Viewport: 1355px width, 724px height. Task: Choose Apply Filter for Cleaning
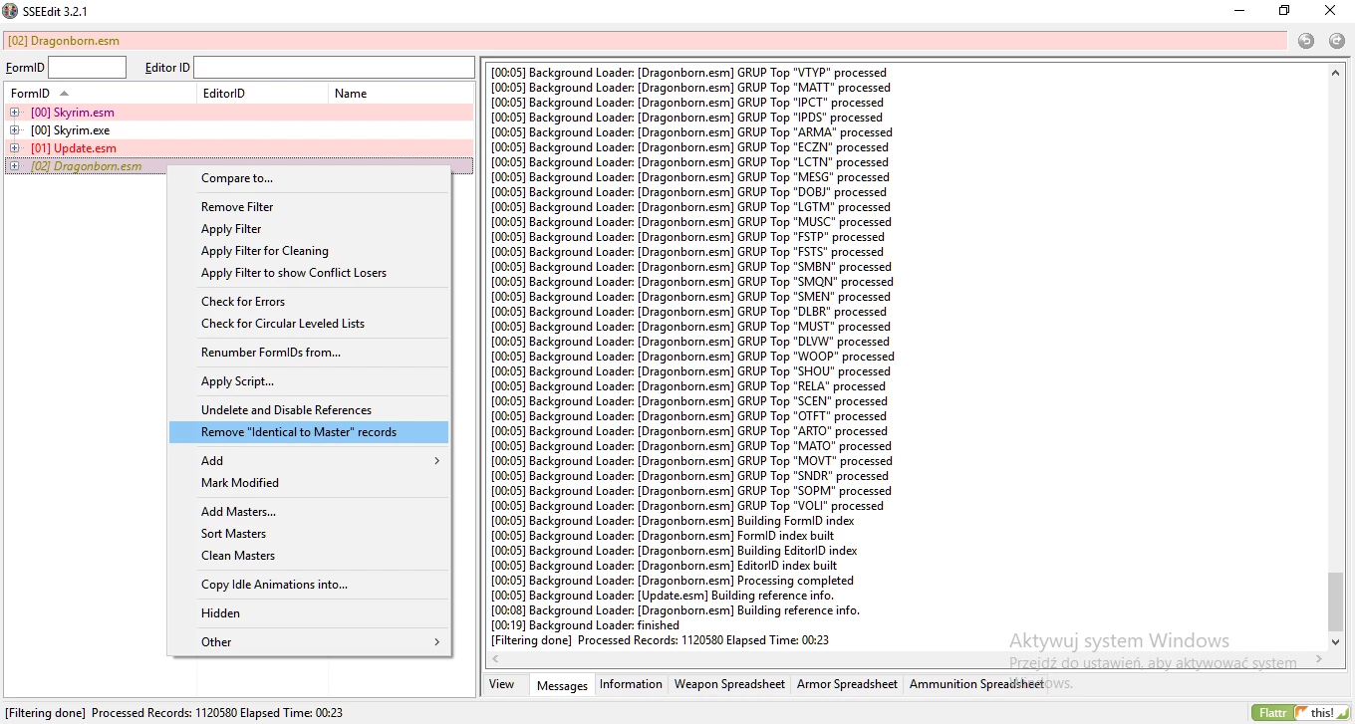coord(309,251)
